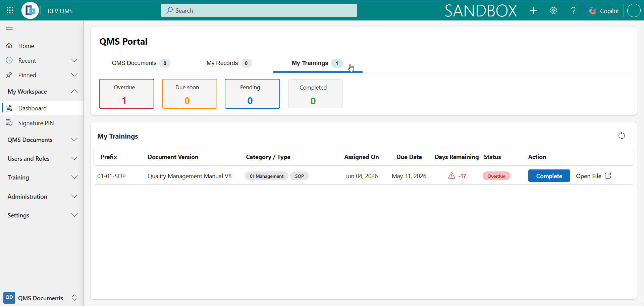The width and height of the screenshot is (644, 306).
Task: Filter by the Due soon card
Action: (190, 94)
